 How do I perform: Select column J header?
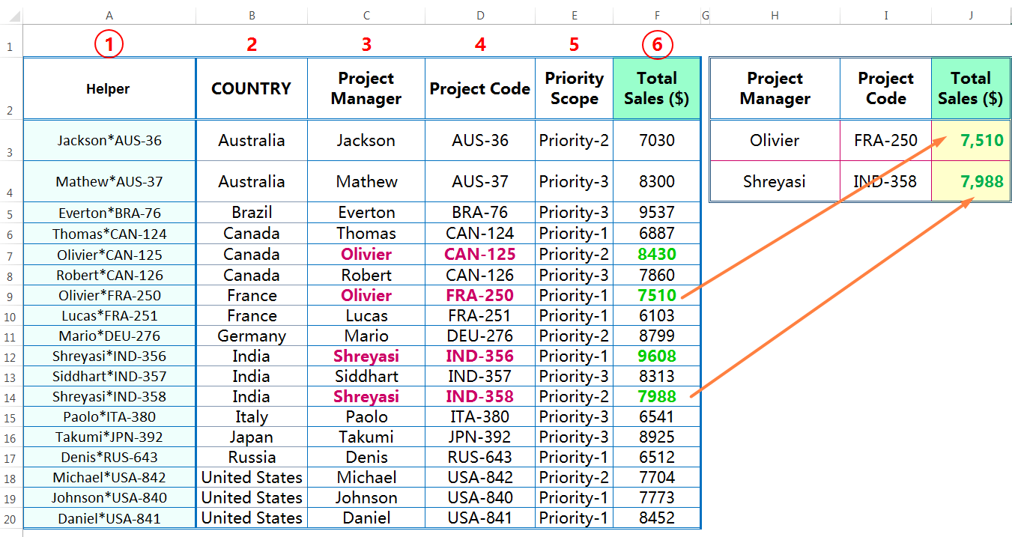click(x=971, y=15)
